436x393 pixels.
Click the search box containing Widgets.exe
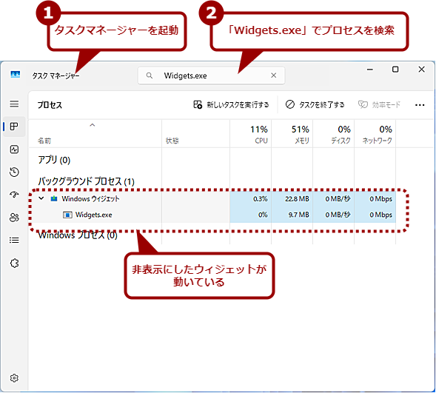tap(211, 75)
